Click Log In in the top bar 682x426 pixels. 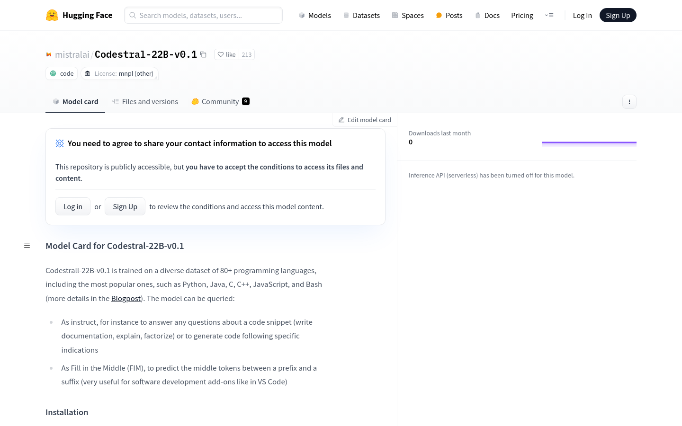(582, 15)
